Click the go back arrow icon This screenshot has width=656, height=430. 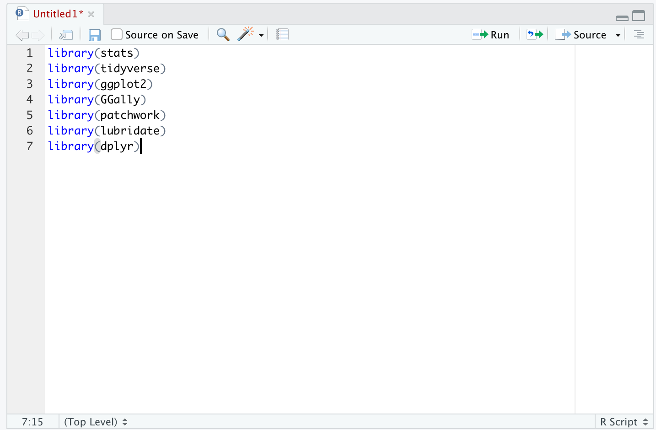22,35
